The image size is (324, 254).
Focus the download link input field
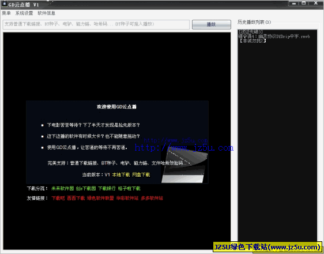pyautogui.click(x=96, y=24)
